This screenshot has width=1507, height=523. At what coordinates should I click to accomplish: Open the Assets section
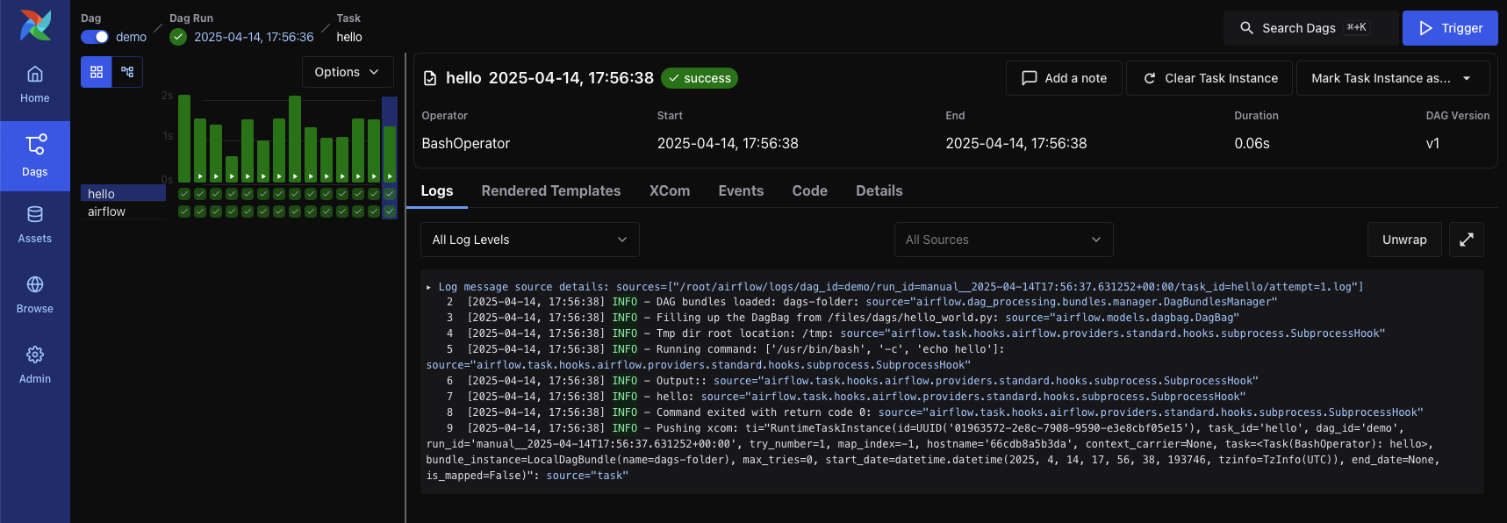coord(35,225)
